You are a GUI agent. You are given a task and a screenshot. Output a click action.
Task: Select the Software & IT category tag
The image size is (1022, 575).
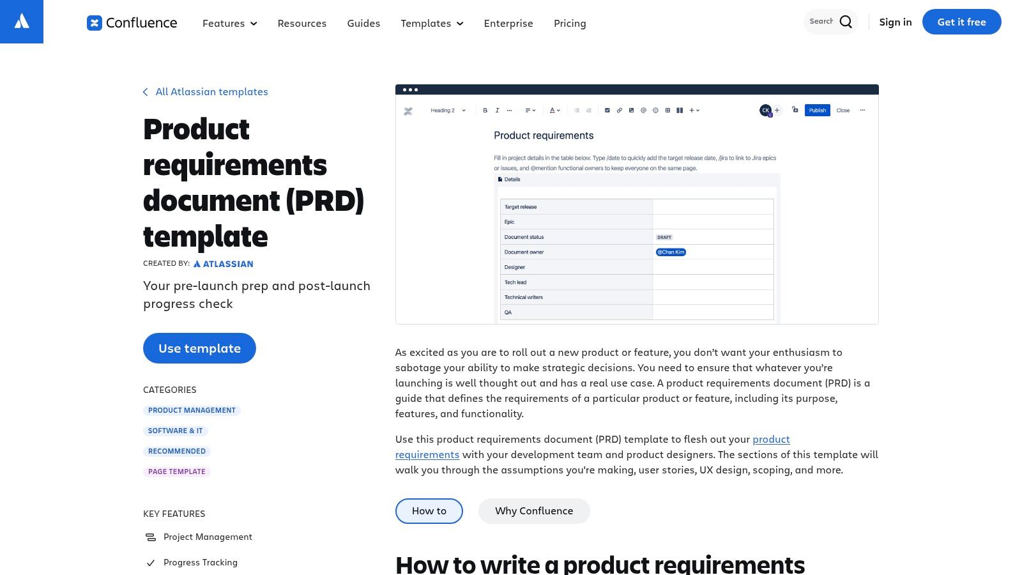(176, 431)
